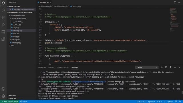Open editor More Actions ellipsis

click(x=179, y=3)
